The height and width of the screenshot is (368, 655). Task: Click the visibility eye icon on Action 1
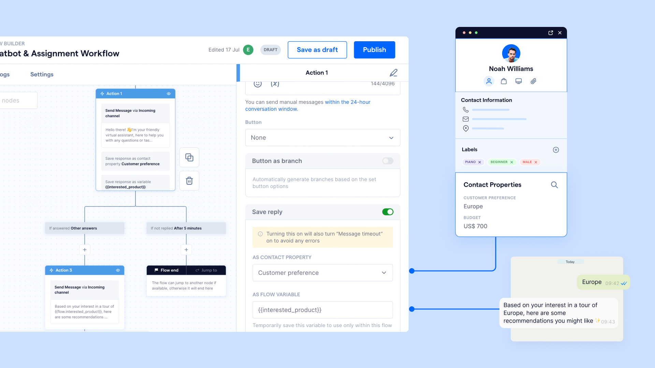168,93
